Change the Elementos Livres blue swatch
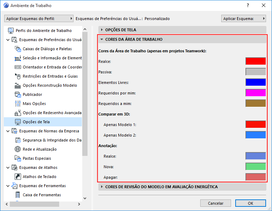The height and width of the screenshot is (211, 272). (x=256, y=82)
